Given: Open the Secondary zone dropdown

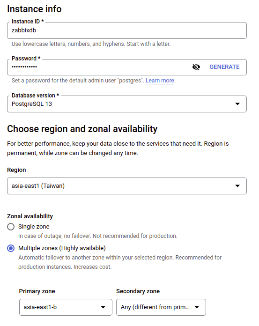Looking at the screenshot, I should click(161, 307).
